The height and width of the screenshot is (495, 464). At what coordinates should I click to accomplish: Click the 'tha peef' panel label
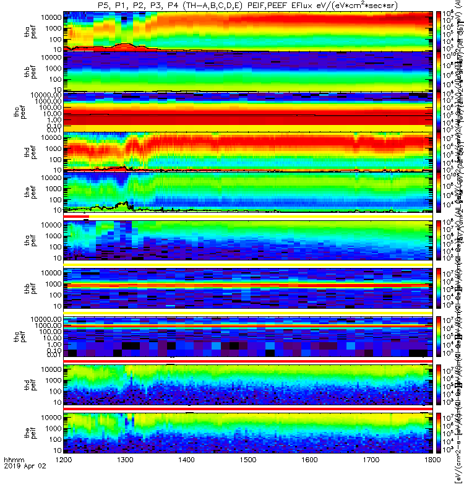click(x=30, y=32)
